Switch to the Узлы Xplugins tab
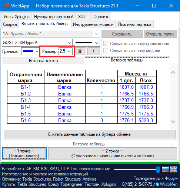Screen dimensions: 180x188 click(x=16, y=17)
